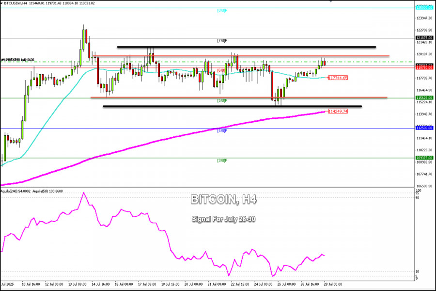Click the [8/8]P Murray level label
This screenshot has width=436, height=291.
[222, 10]
